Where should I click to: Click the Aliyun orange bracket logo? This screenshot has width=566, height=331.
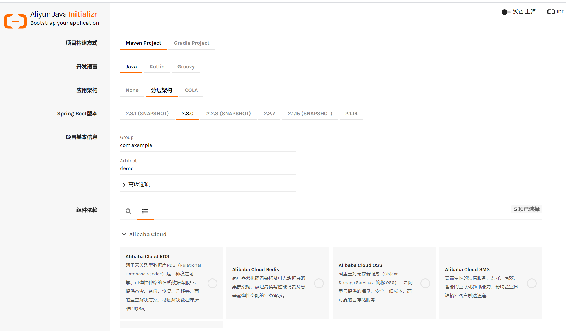coord(15,21)
